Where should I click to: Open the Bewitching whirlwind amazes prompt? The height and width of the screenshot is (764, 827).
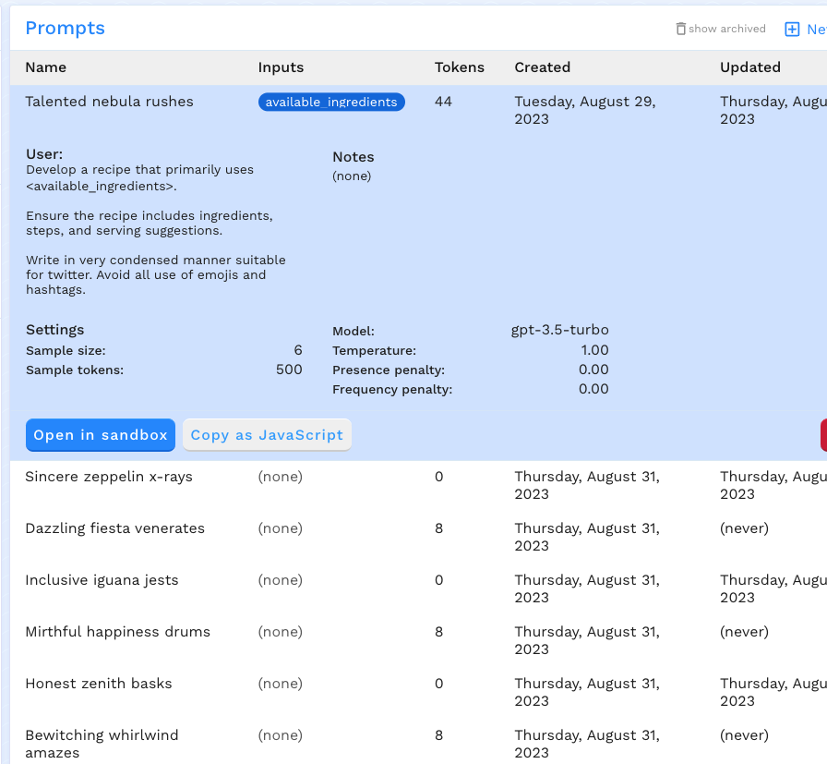(102, 736)
